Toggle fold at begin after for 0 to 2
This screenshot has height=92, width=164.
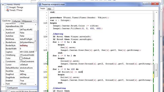(49, 58)
